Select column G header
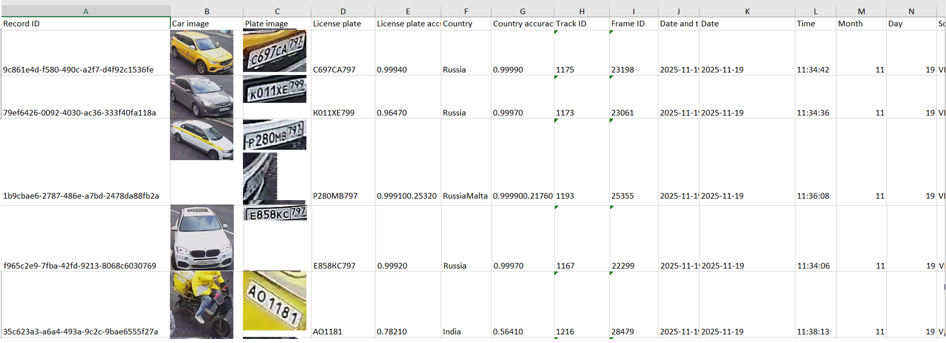946x343 pixels. (522, 11)
